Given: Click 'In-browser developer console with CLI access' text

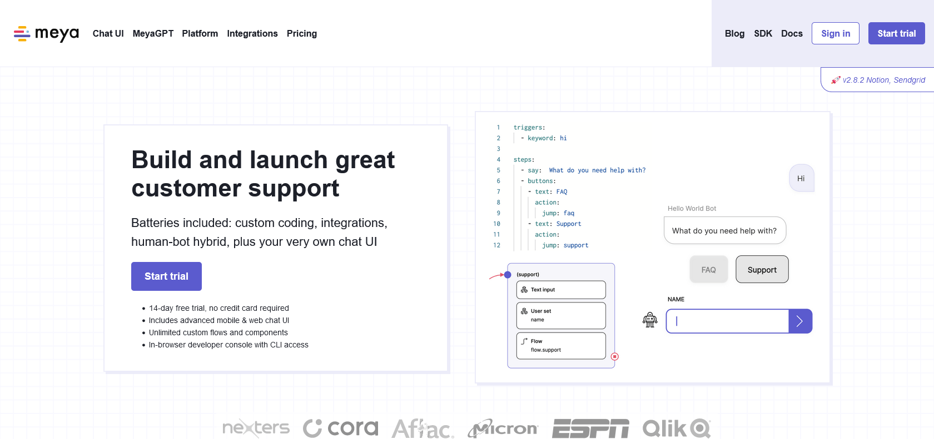Looking at the screenshot, I should [x=228, y=345].
